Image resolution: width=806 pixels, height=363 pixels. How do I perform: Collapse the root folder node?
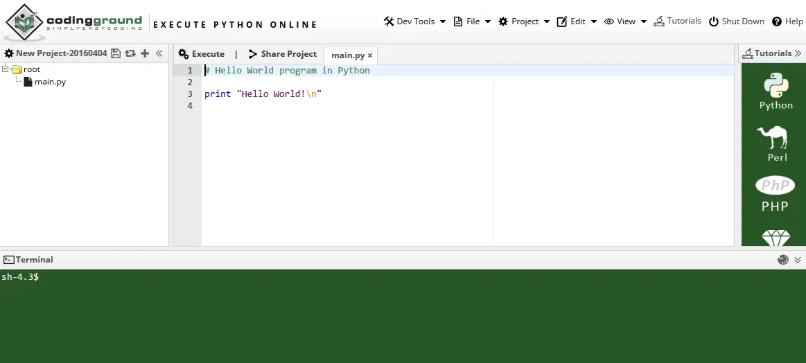click(x=5, y=69)
